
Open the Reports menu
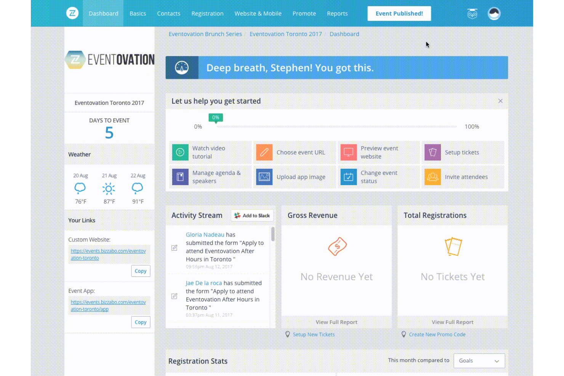click(x=337, y=13)
